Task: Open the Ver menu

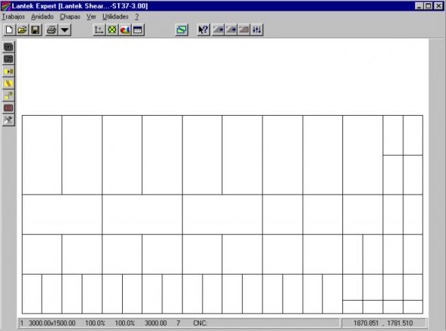Action: click(91, 16)
